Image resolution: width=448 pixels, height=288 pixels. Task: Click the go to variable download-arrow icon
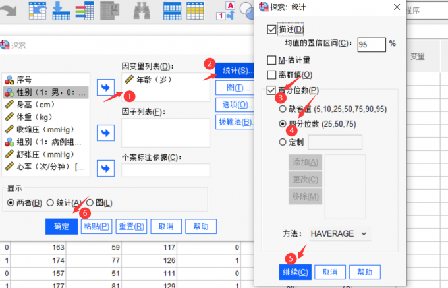pyautogui.click(x=61, y=11)
